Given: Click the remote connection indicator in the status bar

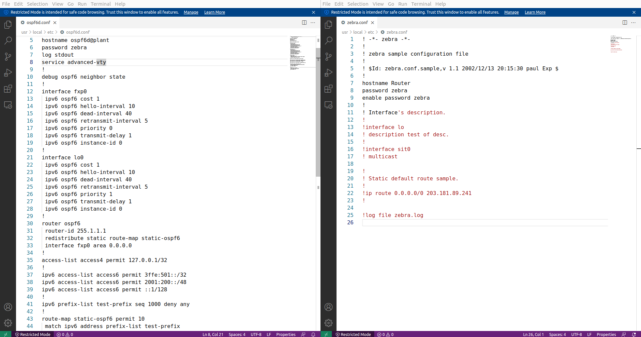Looking at the screenshot, I should click(6, 334).
